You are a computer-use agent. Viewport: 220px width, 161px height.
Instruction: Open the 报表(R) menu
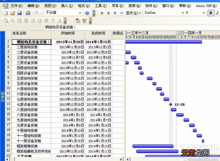(134, 6)
